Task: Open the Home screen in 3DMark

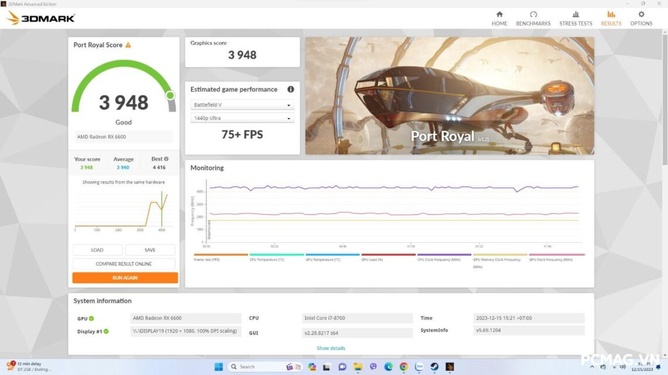Action: coord(499,18)
